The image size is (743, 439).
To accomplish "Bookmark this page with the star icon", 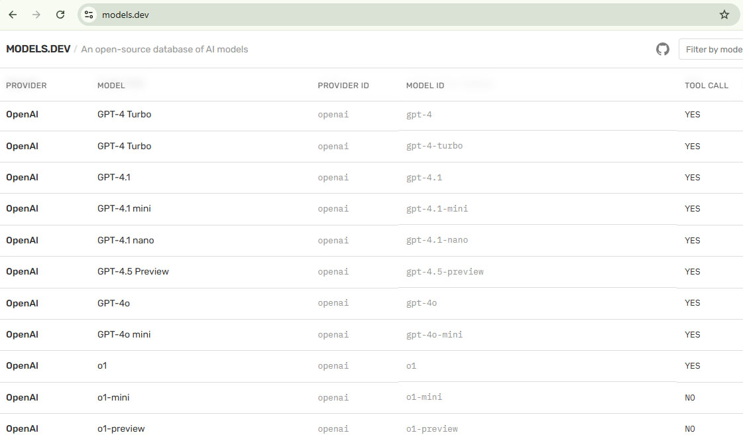I will (x=724, y=15).
